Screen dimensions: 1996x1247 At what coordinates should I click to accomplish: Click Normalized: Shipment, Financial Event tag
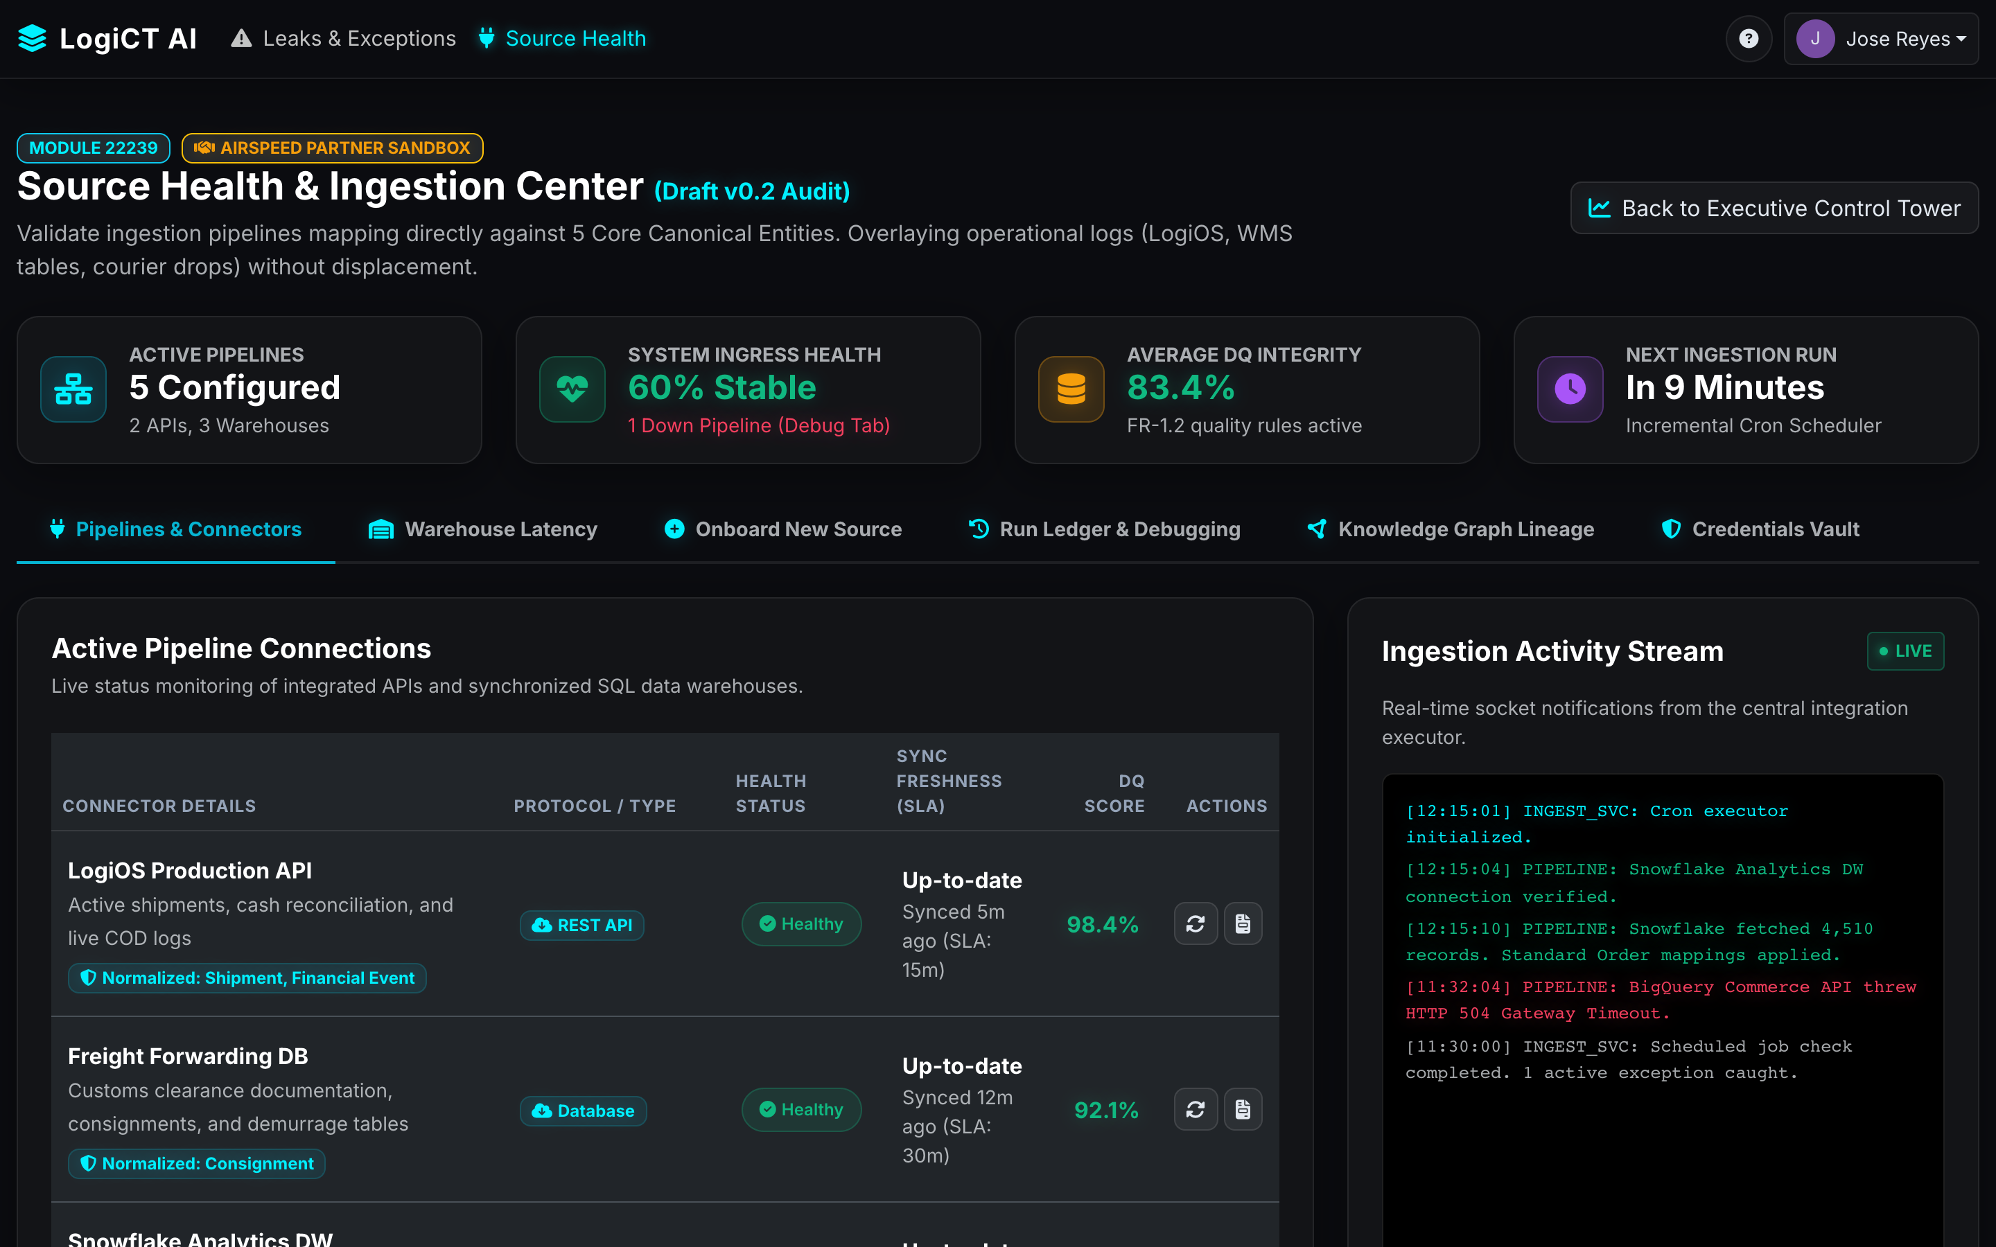247,978
